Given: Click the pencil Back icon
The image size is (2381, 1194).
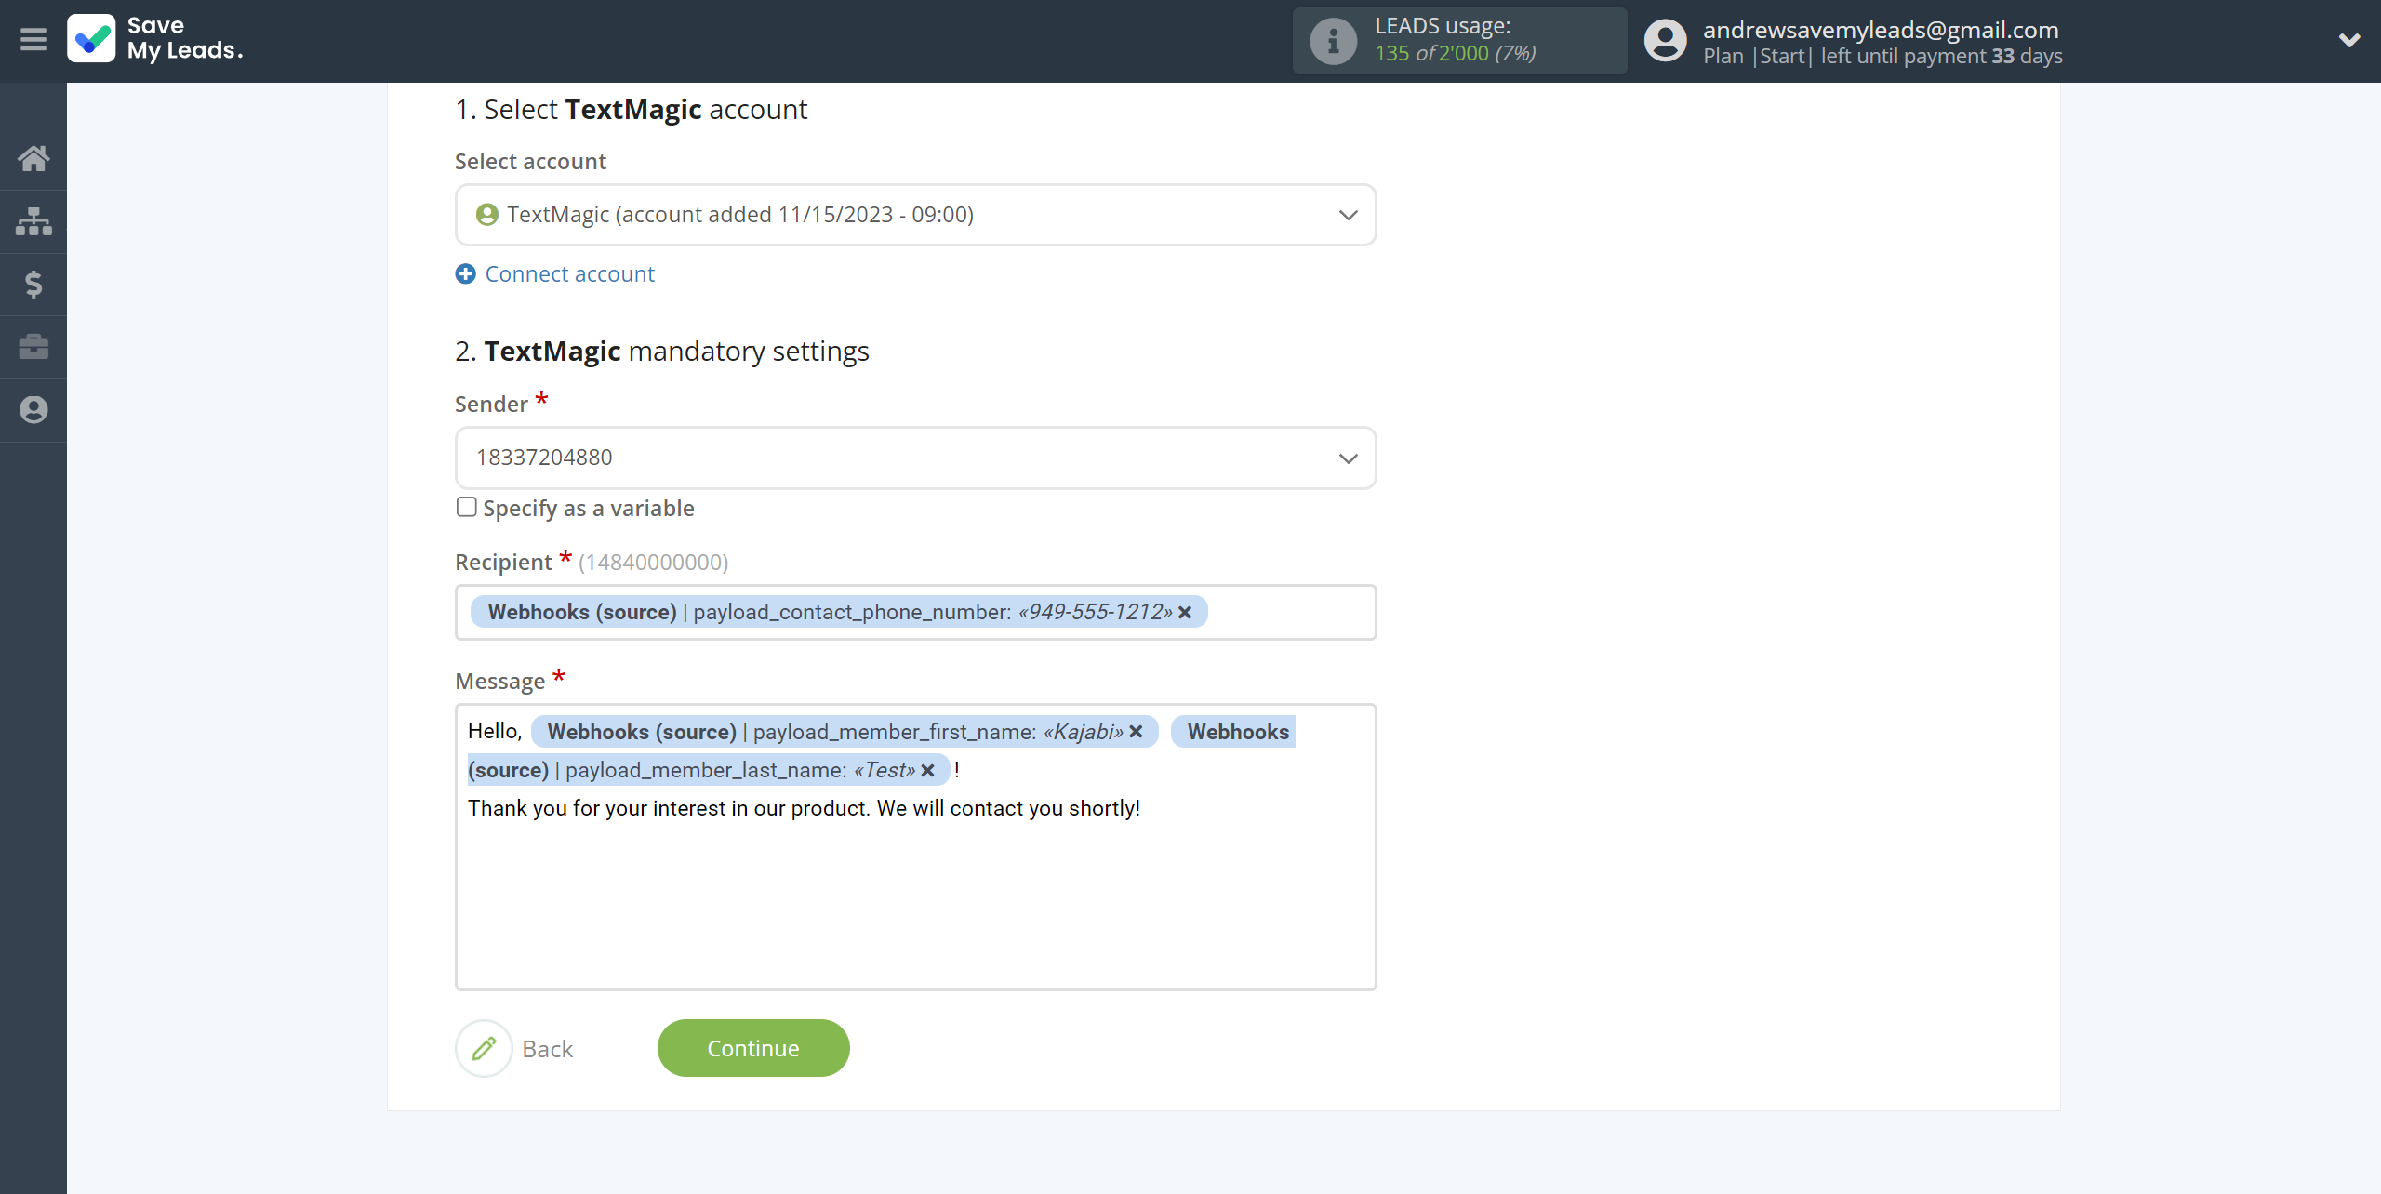Looking at the screenshot, I should [x=484, y=1049].
